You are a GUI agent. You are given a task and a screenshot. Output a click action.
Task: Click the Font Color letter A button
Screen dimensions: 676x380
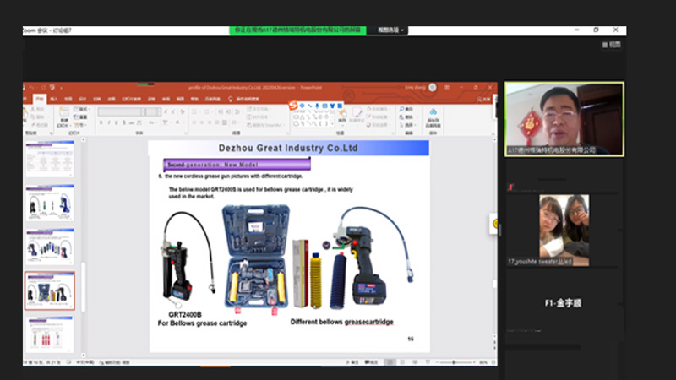[177, 122]
